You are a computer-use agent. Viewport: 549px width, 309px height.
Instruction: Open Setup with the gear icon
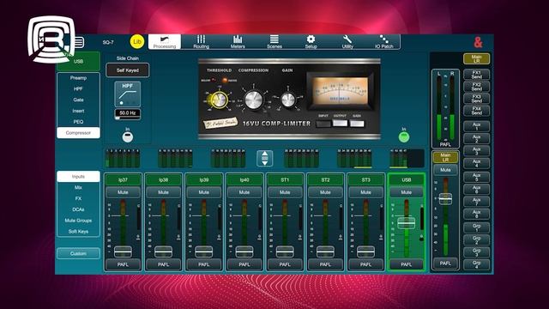coord(311,42)
